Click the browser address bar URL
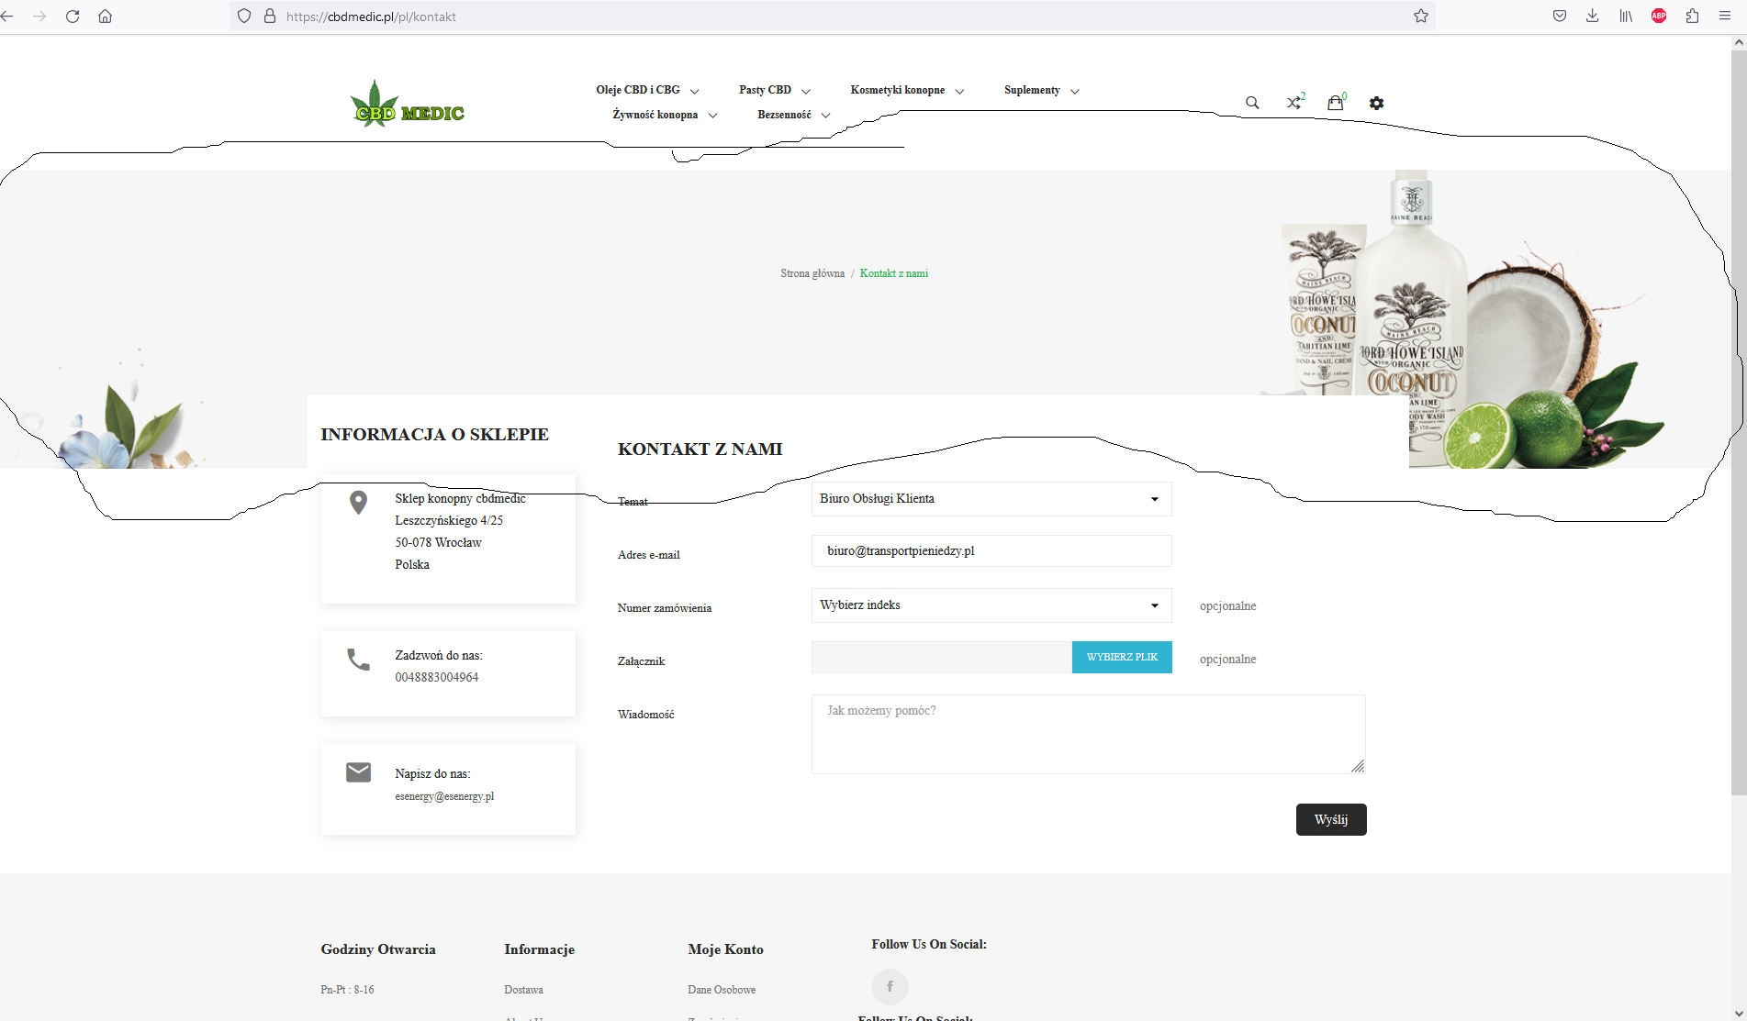Viewport: 1747px width, 1021px height. [x=371, y=17]
